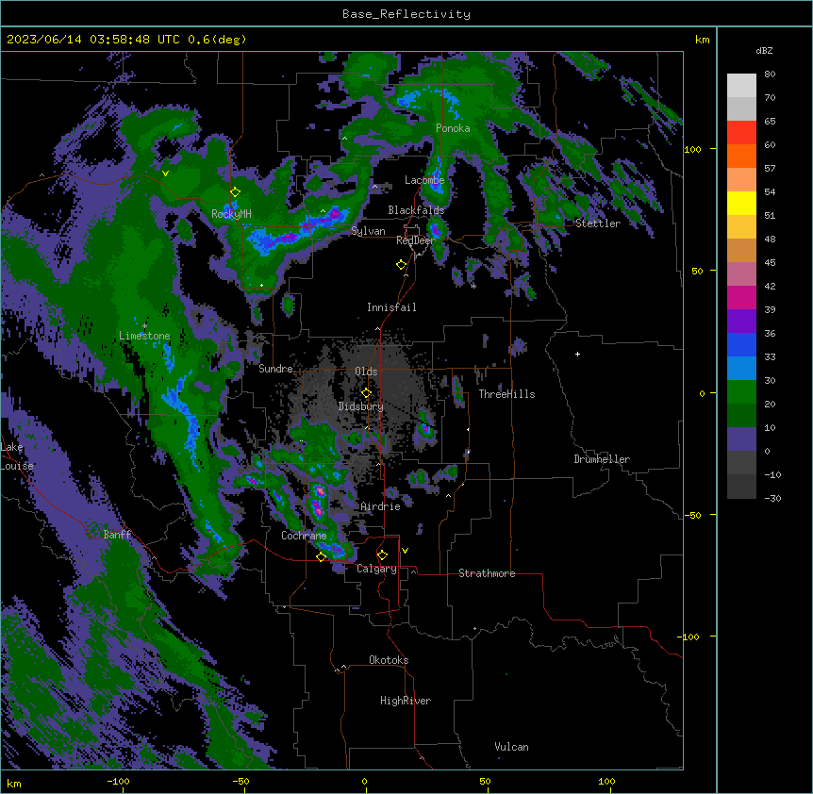Select the yellow 54-51 dBZ legend swatch

pos(741,204)
